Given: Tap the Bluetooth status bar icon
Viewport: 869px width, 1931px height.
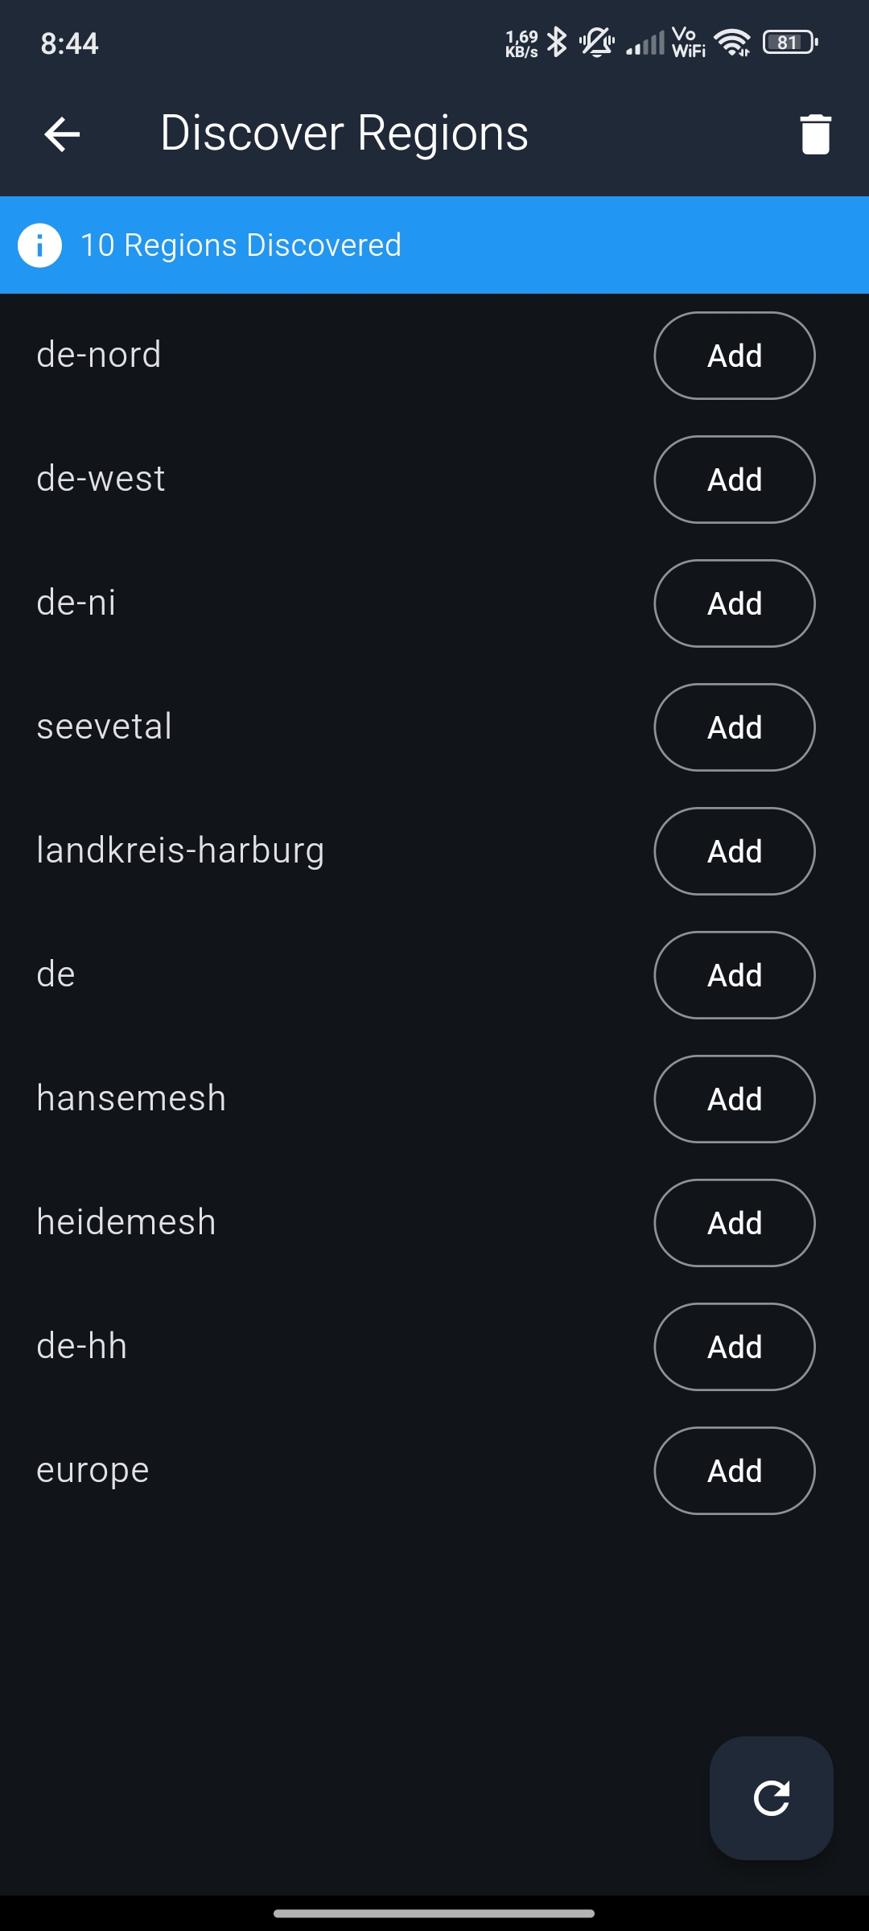Looking at the screenshot, I should pyautogui.click(x=557, y=42).
